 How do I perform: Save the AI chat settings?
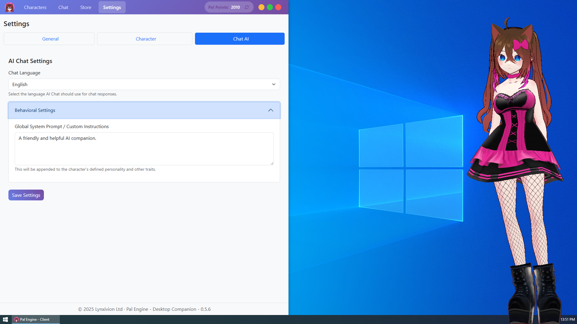tap(26, 195)
